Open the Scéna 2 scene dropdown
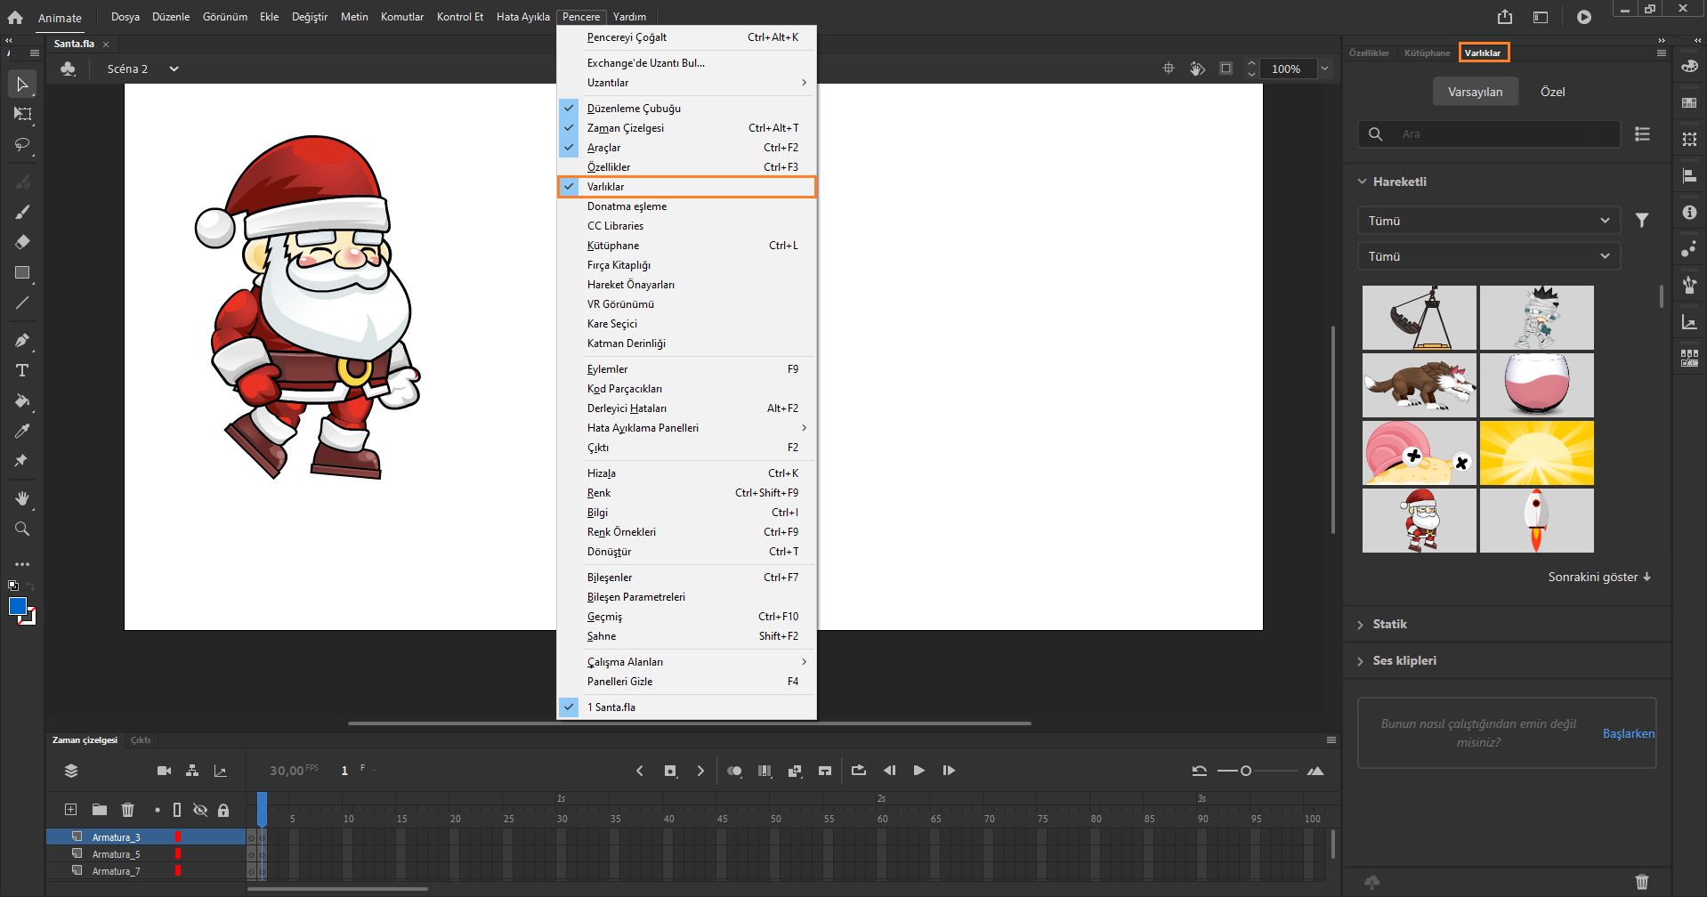 coord(174,69)
